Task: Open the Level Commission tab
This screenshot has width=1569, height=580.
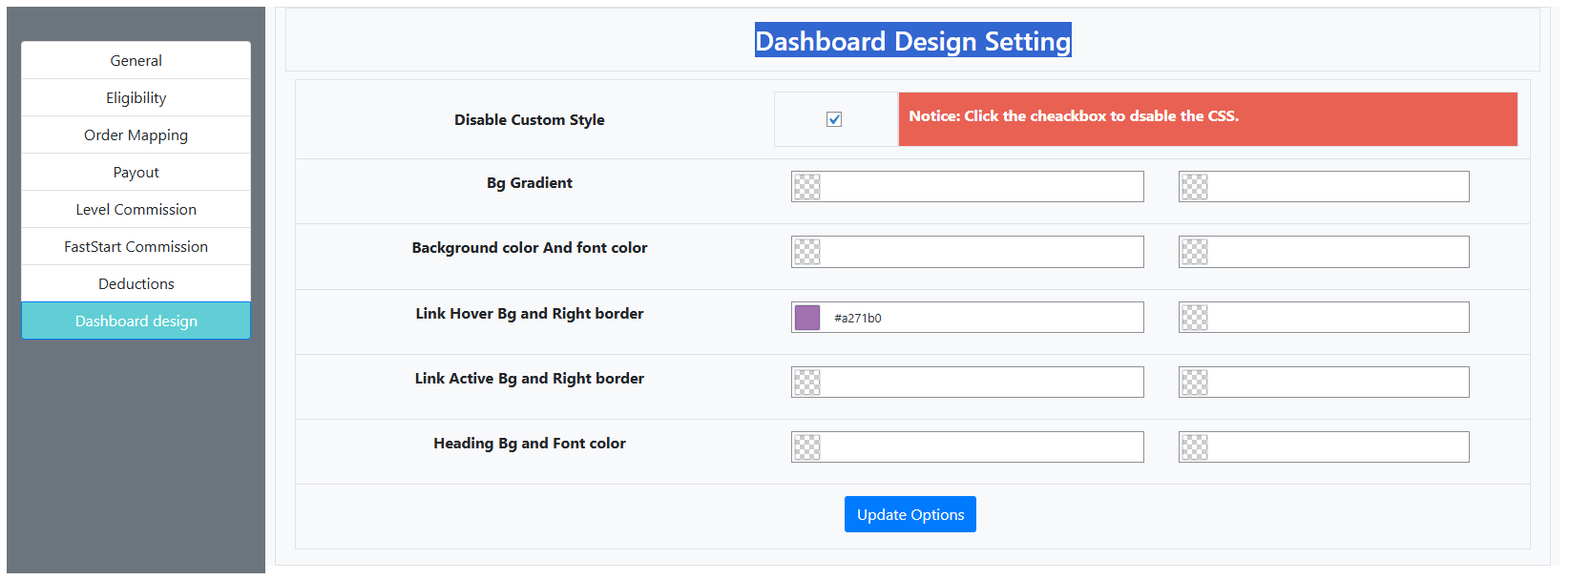Action: click(x=136, y=209)
